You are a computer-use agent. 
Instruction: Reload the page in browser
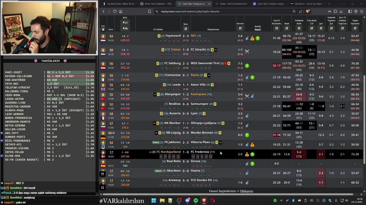pyautogui.click(x=115, y=11)
